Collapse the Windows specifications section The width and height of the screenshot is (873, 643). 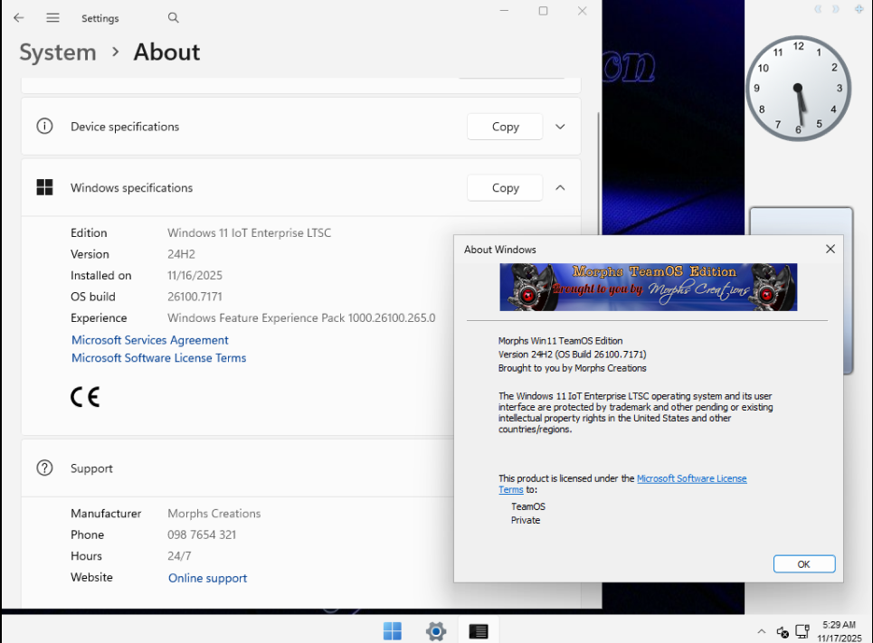tap(560, 188)
